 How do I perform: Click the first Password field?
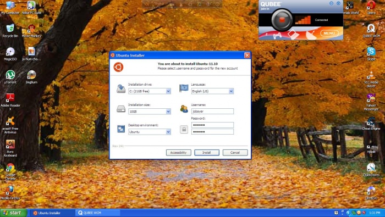[212, 125]
